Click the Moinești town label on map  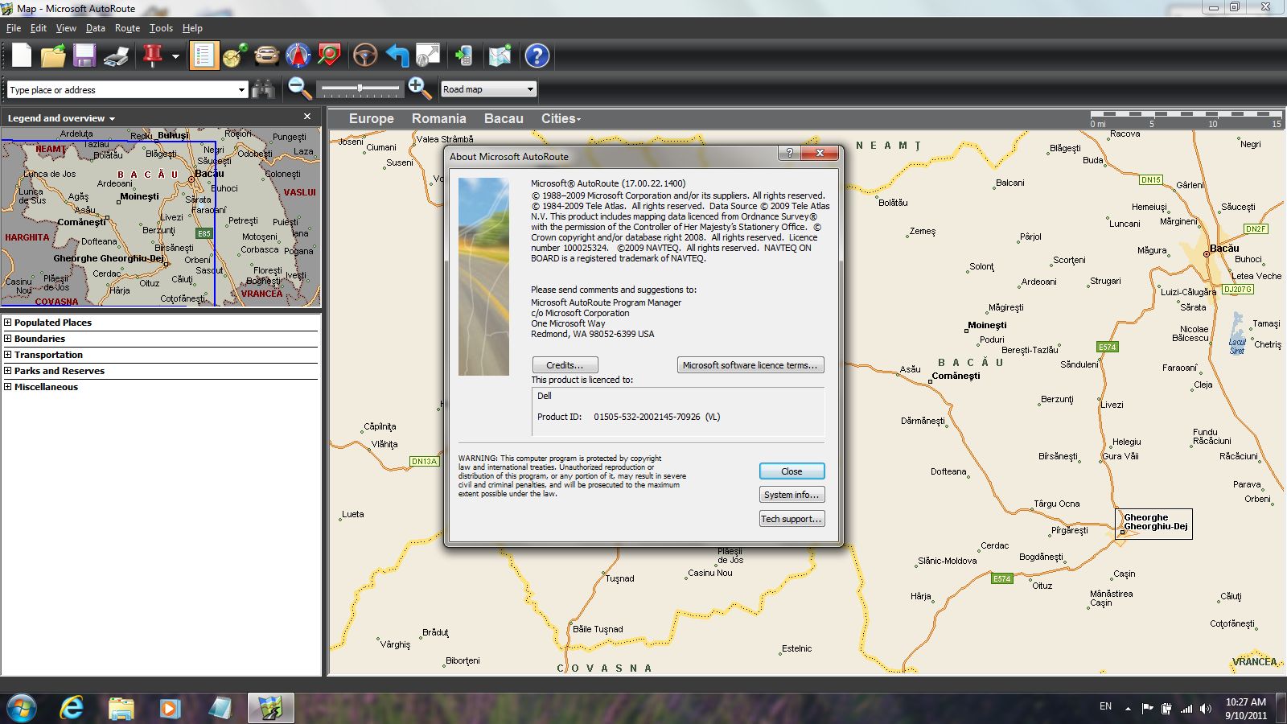[x=987, y=325]
